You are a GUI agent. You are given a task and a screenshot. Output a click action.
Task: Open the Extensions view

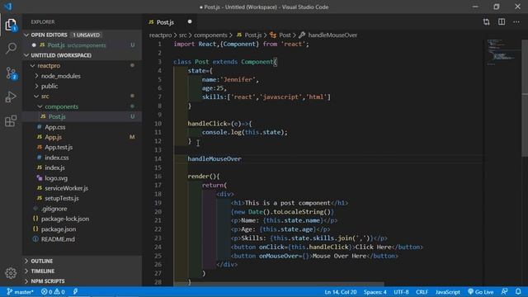click(x=11, y=120)
